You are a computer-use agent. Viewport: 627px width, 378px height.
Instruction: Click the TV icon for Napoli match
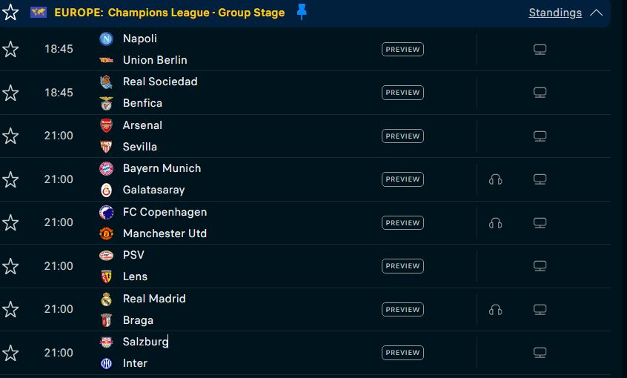(540, 50)
